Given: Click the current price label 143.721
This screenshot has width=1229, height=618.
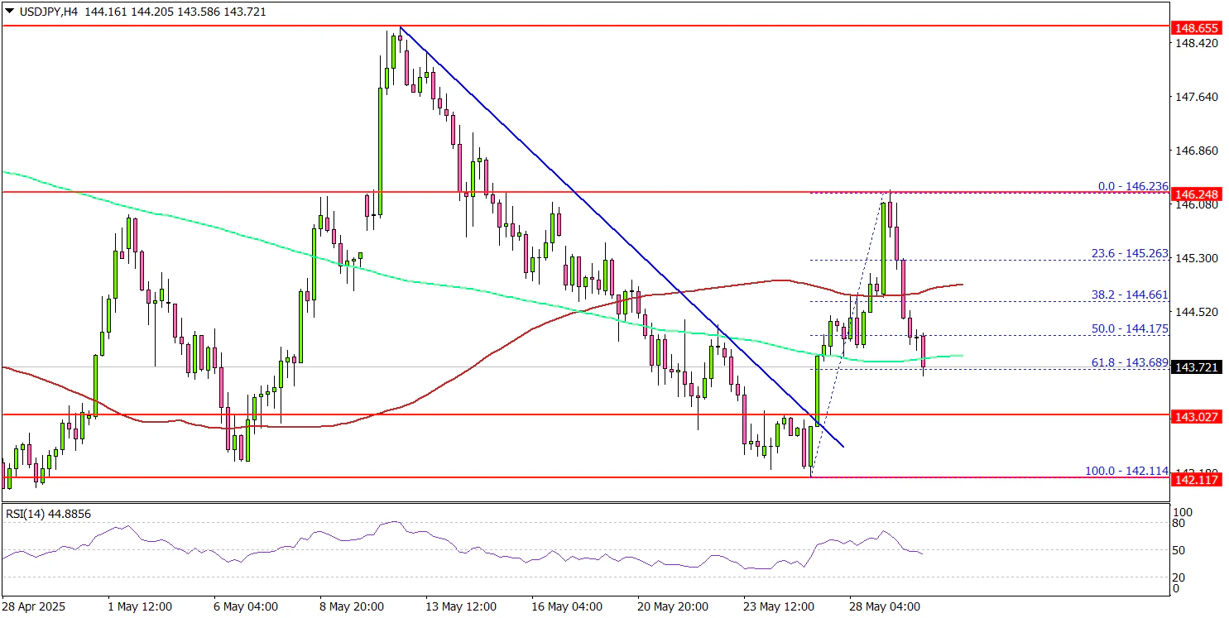Looking at the screenshot, I should 1196,366.
